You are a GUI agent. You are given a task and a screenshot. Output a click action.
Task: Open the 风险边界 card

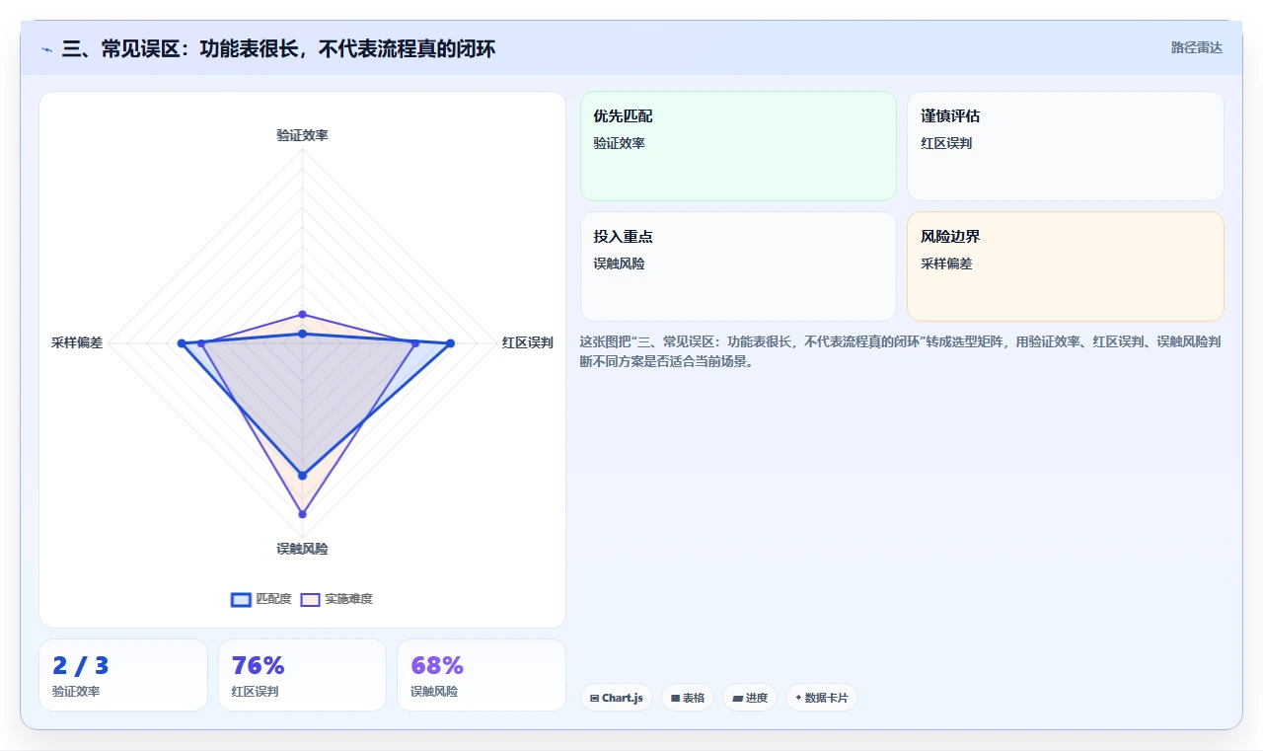[x=1066, y=266]
